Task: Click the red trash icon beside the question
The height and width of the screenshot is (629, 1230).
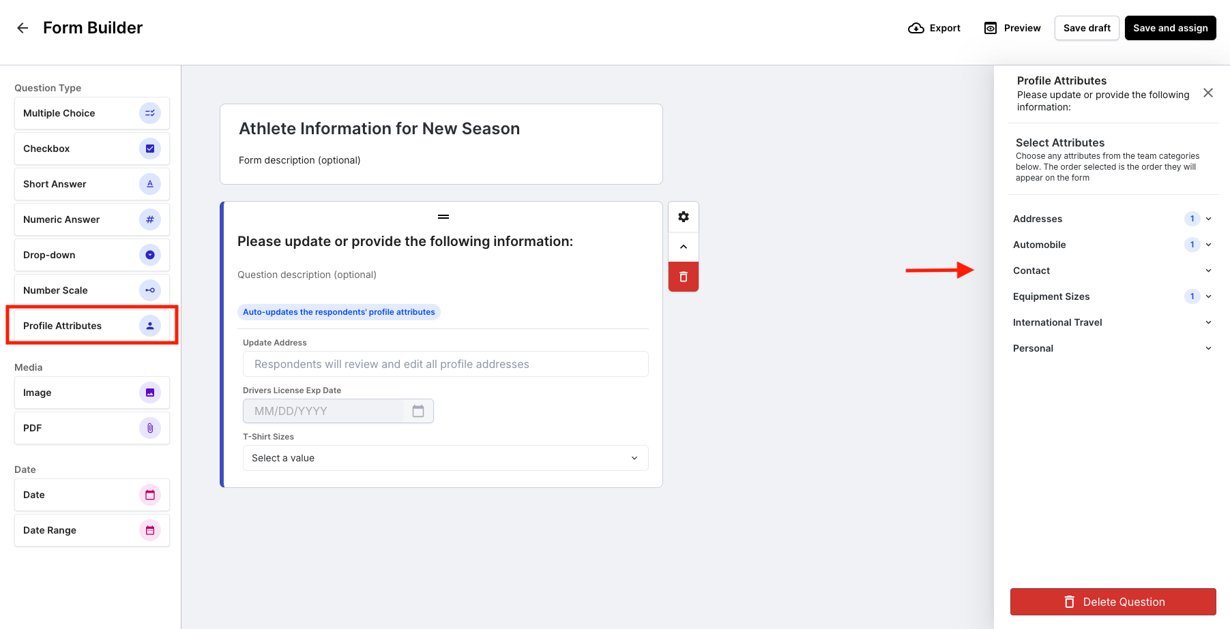Action: (683, 277)
